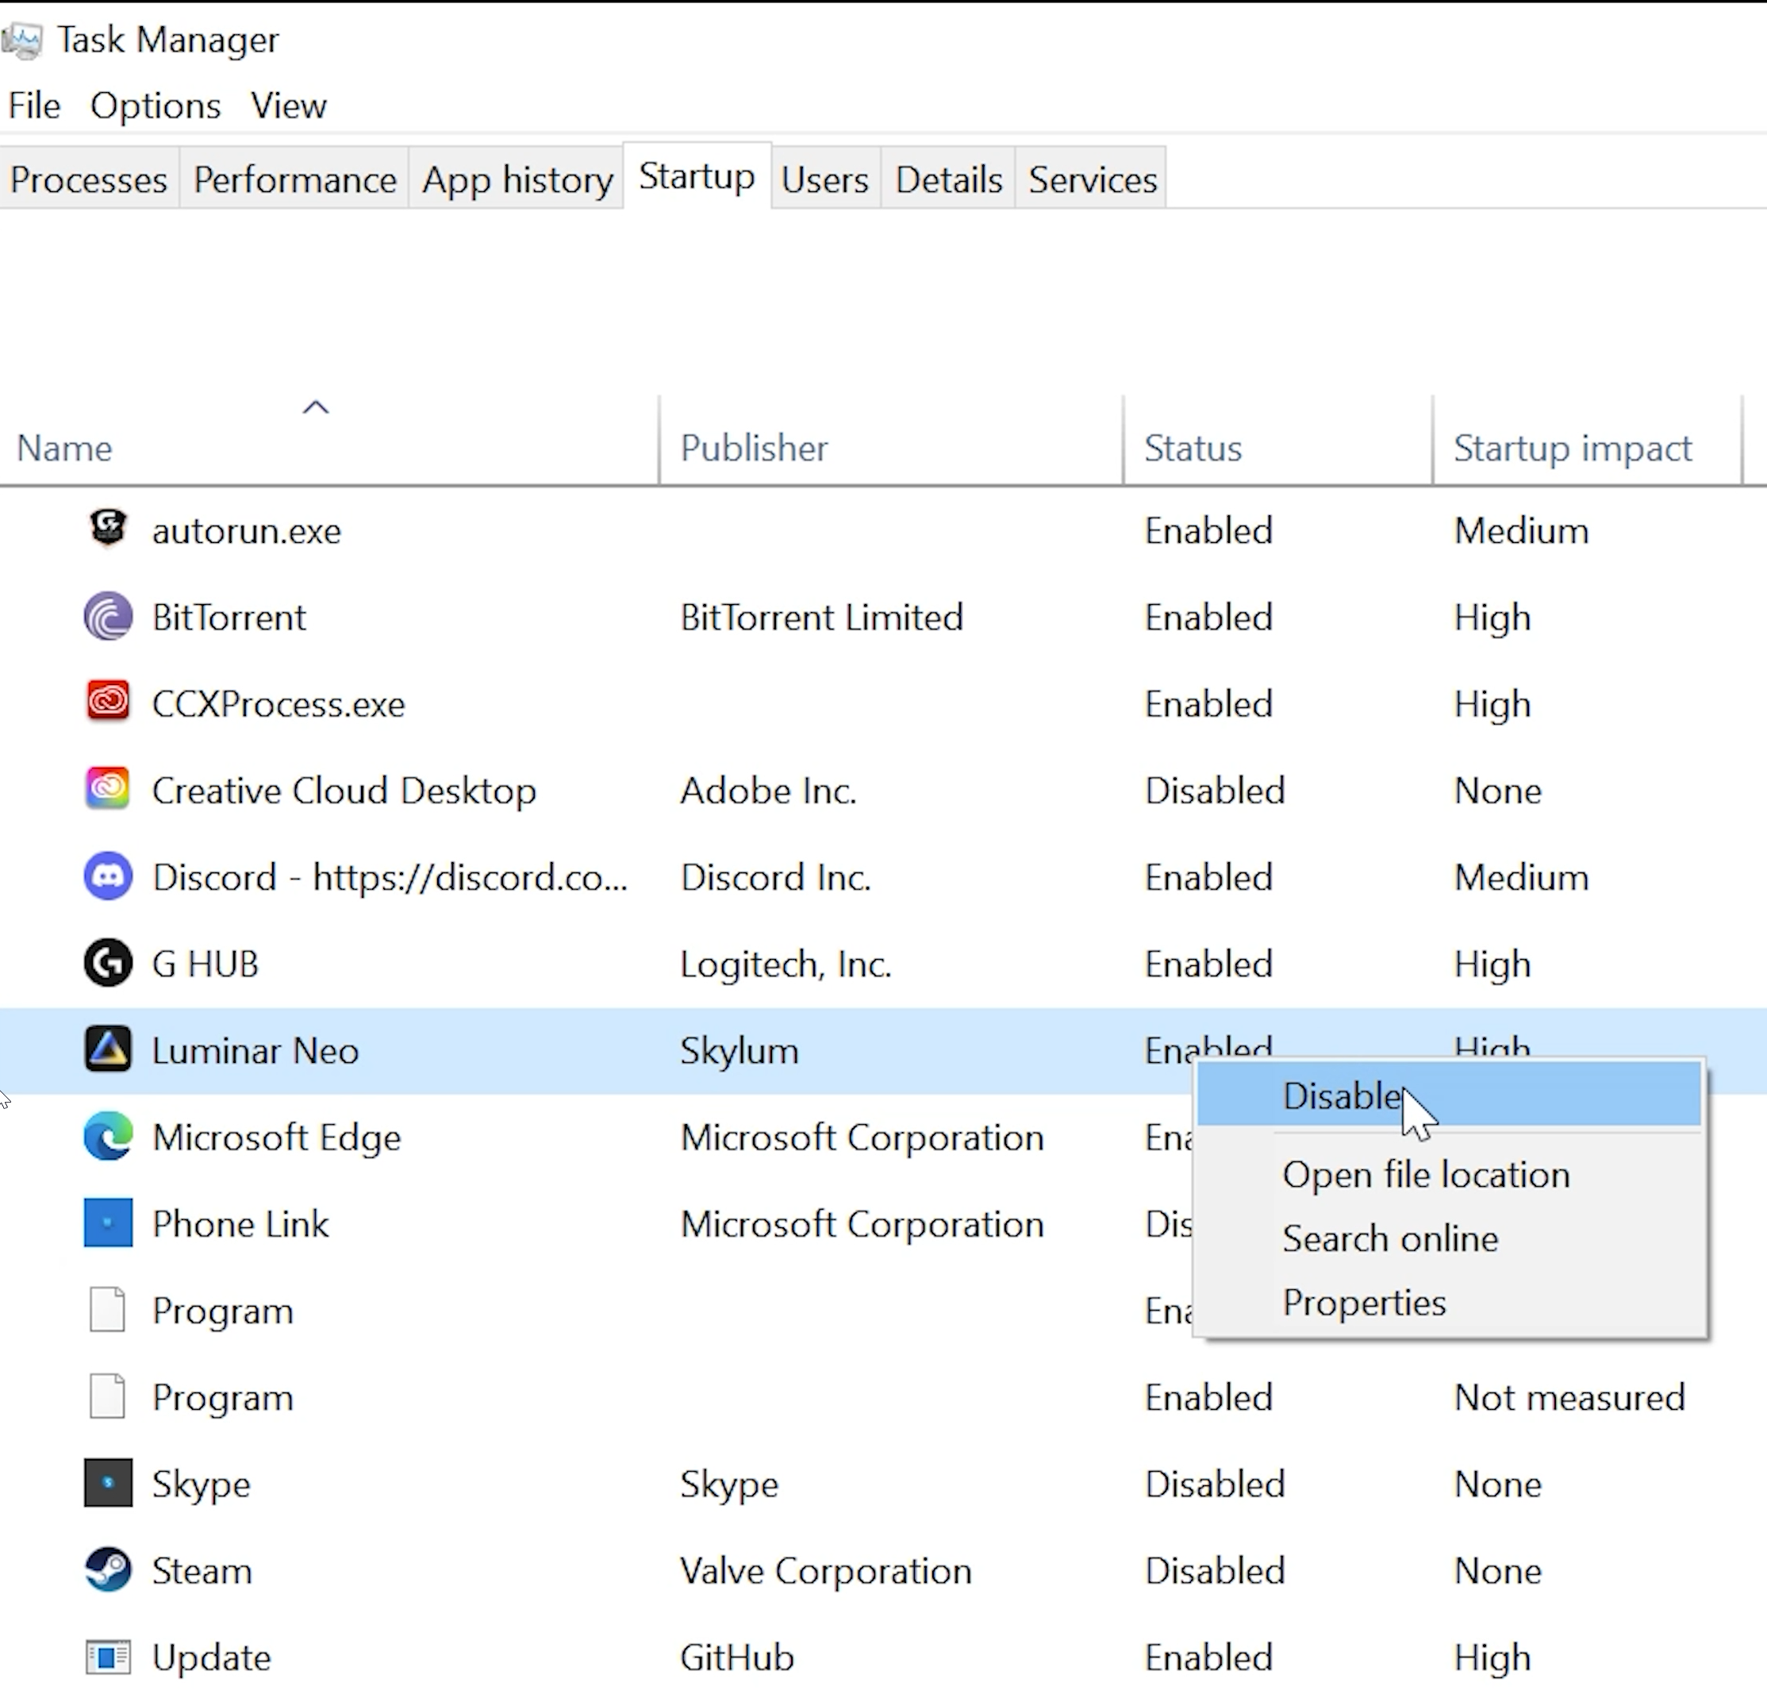This screenshot has height=1698, width=1767.
Task: Select the Skype entry name
Action: (x=201, y=1484)
